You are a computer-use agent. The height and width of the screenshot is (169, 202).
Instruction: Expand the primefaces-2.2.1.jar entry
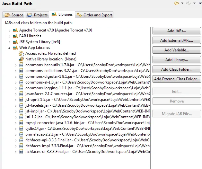(x=16, y=135)
